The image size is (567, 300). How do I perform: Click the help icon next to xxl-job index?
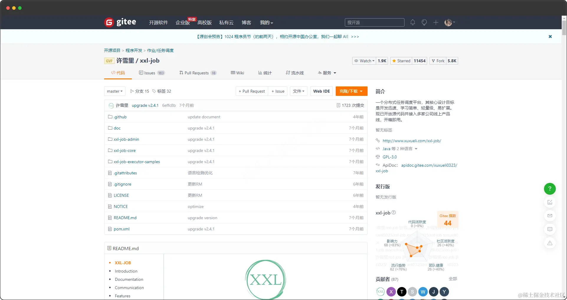click(394, 212)
